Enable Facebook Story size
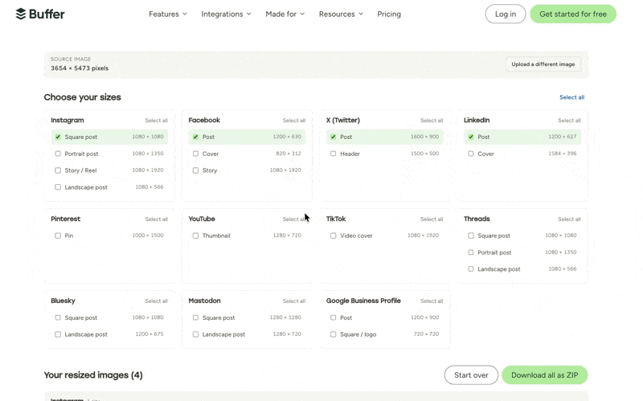 click(195, 170)
